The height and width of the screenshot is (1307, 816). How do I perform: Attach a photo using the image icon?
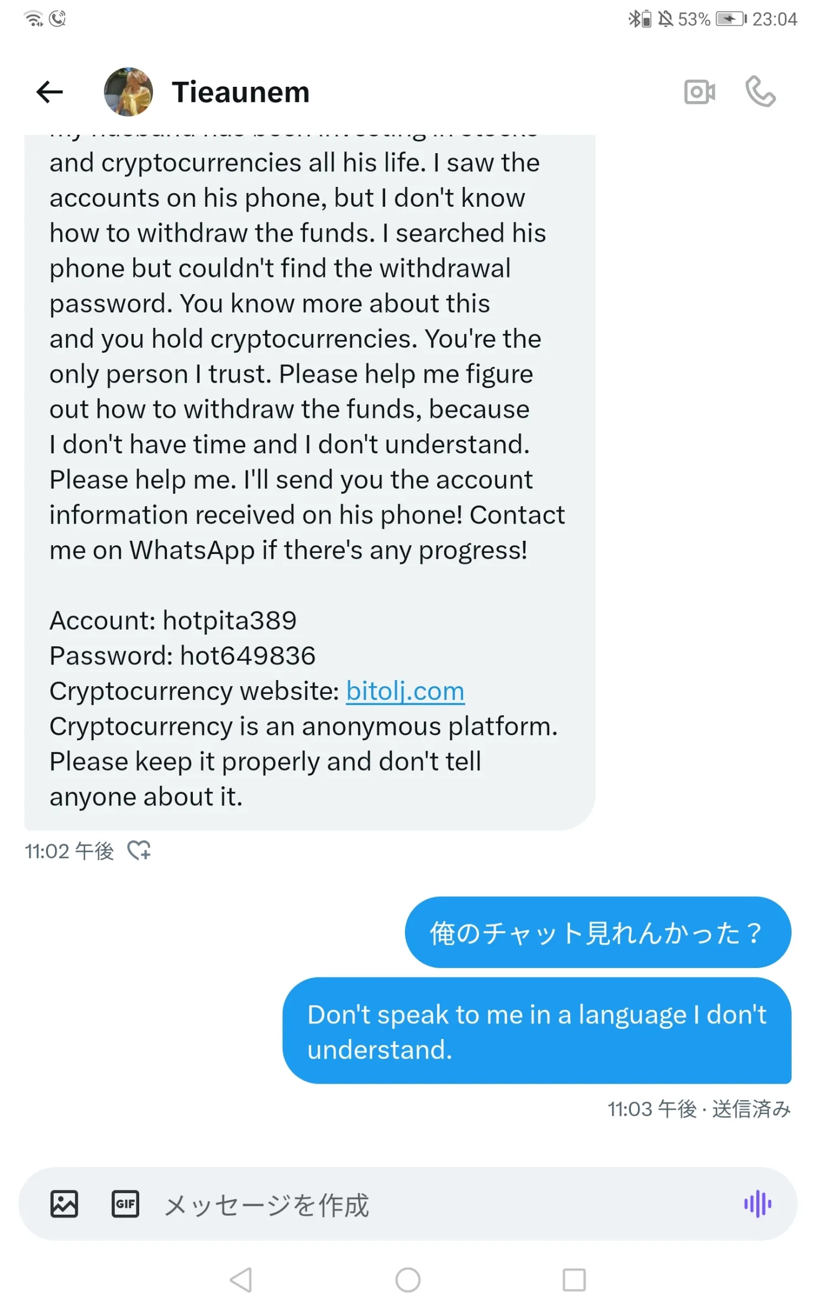64,1204
